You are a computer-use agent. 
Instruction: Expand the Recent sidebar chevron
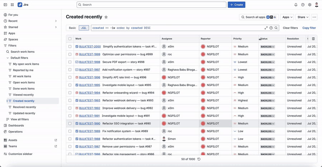pos(56,21)
